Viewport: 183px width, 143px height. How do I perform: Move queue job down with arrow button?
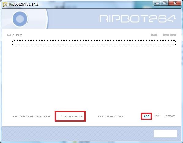173,35
